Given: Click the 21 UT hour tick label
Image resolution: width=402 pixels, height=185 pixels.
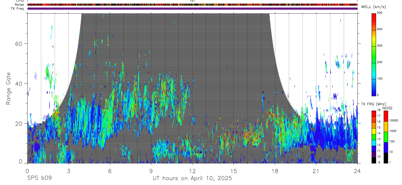Looking at the screenshot, I should [x=316, y=171].
